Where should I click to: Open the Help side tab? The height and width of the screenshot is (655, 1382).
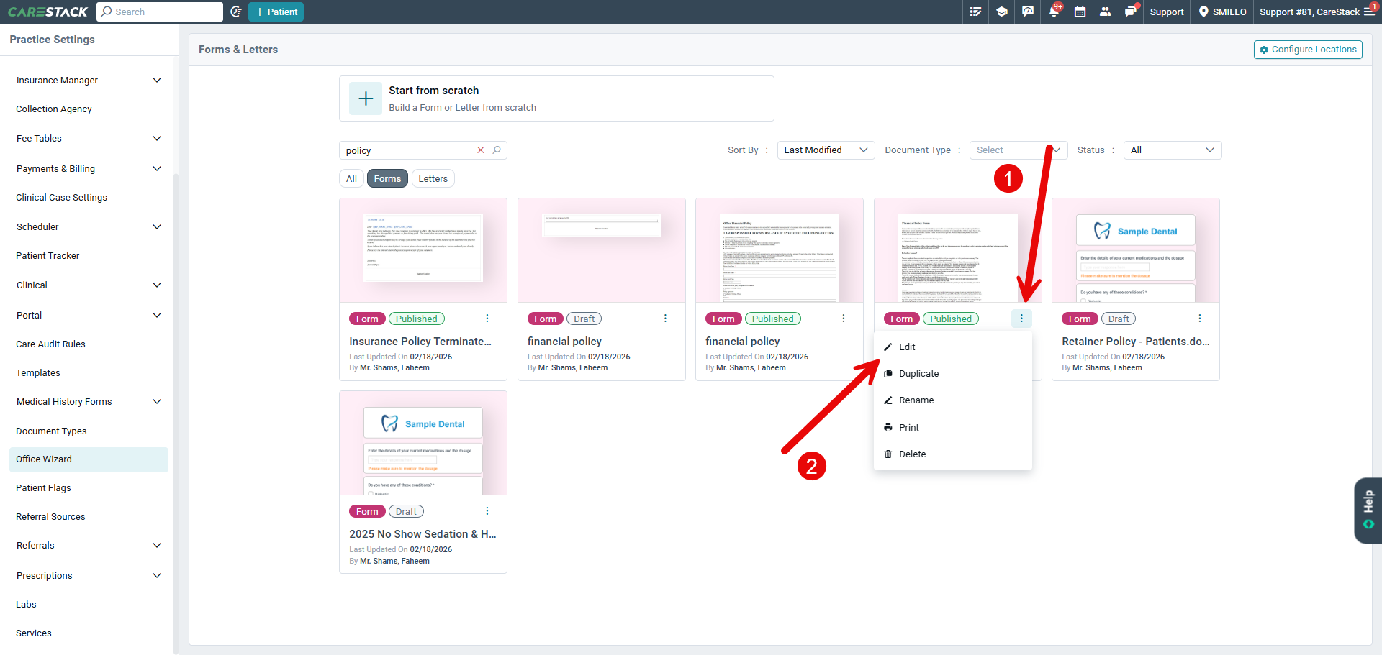click(1368, 510)
